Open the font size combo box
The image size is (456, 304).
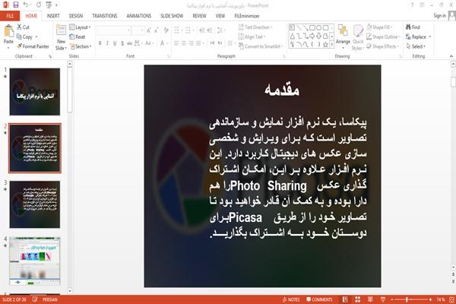pos(138,30)
